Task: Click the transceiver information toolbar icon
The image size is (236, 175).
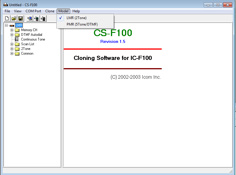Action: pos(43,18)
